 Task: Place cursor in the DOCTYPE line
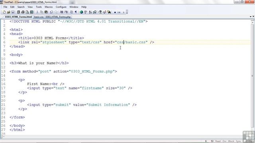pos(78,21)
